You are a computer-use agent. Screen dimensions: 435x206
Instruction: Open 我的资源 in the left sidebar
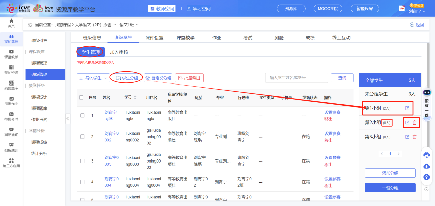tap(11, 69)
